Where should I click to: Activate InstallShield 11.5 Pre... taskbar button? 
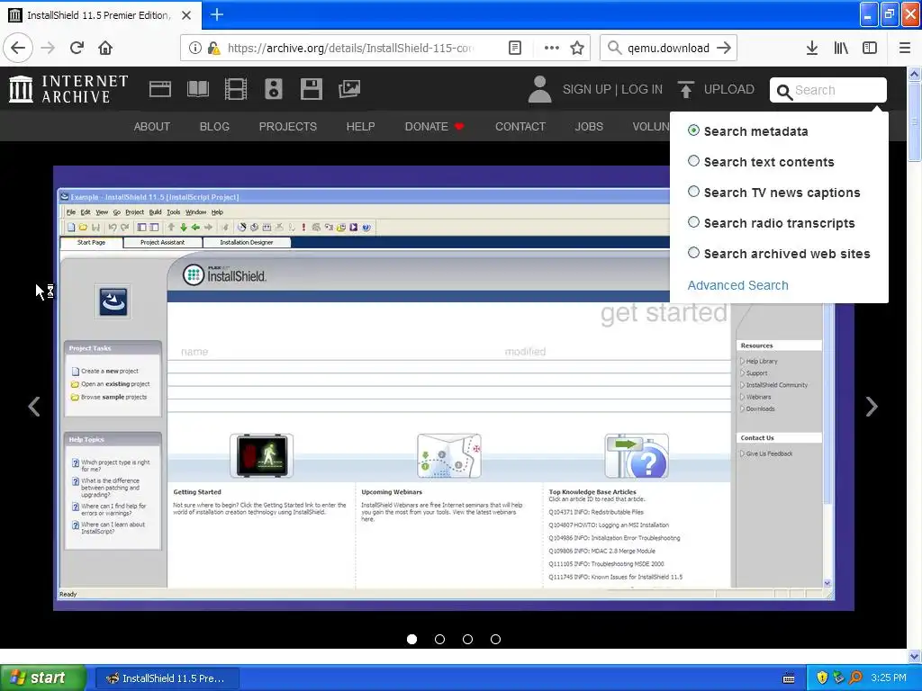[x=167, y=678]
